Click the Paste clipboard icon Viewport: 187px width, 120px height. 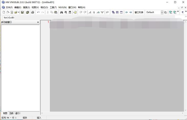pyautogui.click(x=56, y=12)
